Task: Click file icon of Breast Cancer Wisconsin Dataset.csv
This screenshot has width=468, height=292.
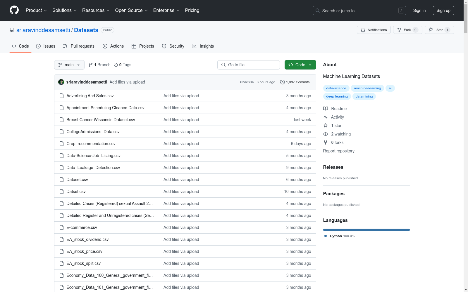Action: pos(61,120)
